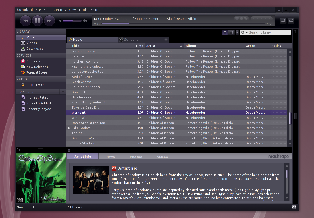View the Children of Bodom band photo
314x218 pixels.
tap(91, 180)
